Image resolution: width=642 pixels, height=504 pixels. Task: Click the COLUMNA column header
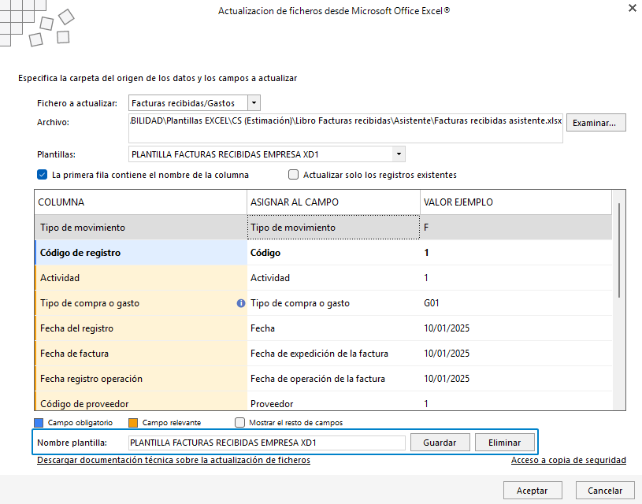pyautogui.click(x=140, y=202)
